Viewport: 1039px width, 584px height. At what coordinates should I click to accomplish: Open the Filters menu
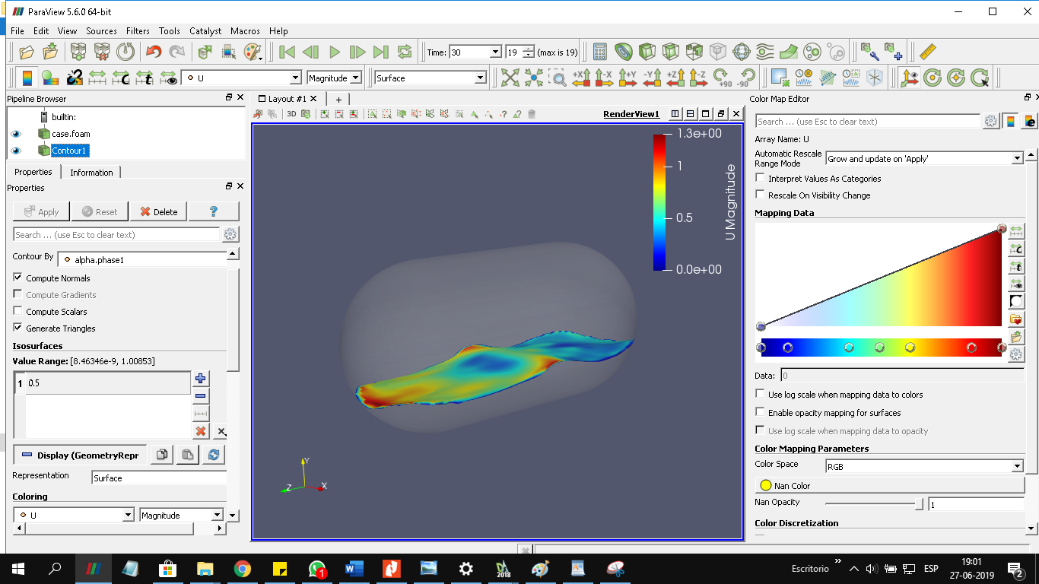click(x=138, y=31)
